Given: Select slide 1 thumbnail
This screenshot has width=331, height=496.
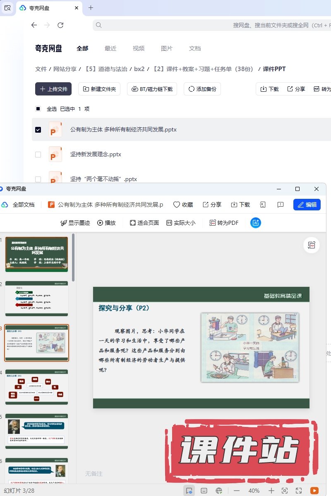Looking at the screenshot, I should [37, 254].
